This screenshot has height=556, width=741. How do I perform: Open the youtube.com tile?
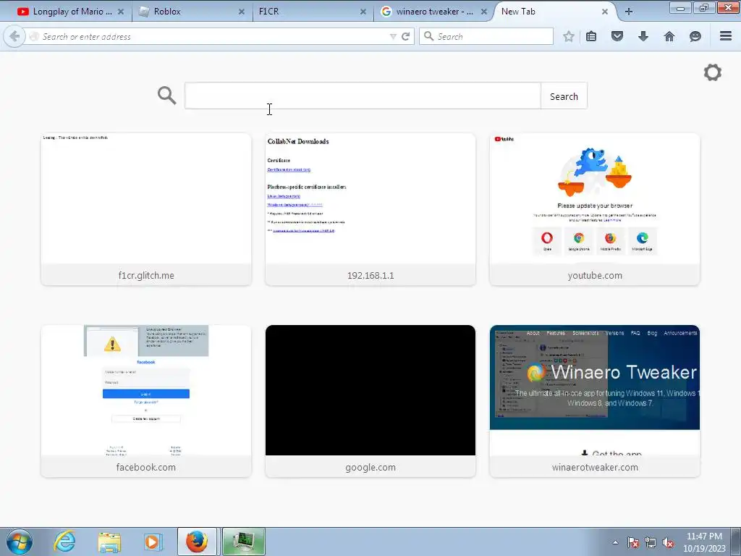coord(595,209)
